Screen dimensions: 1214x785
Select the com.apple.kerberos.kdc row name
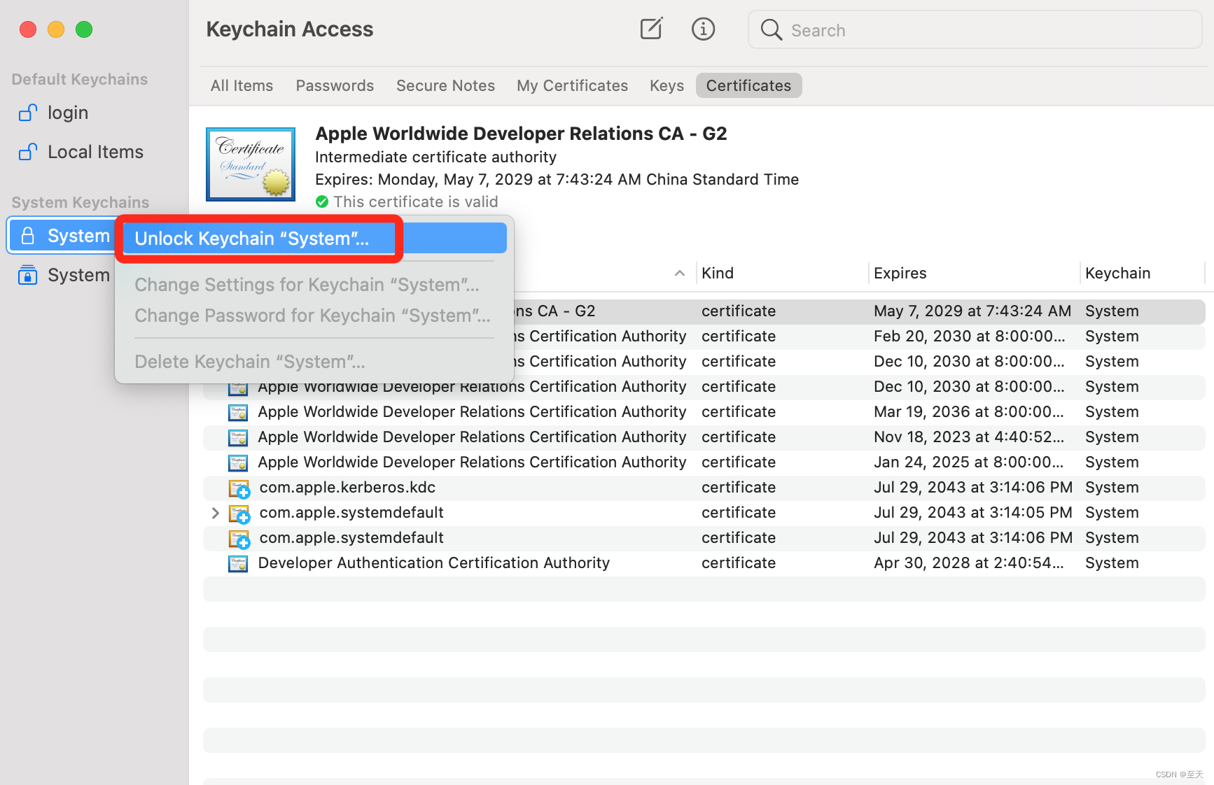pyautogui.click(x=347, y=487)
